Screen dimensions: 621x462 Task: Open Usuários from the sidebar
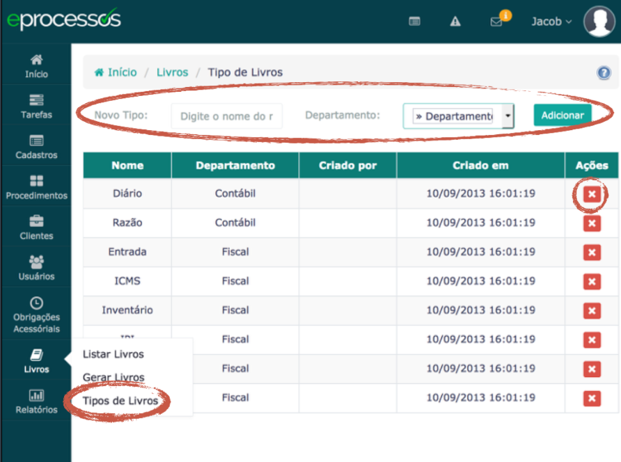(x=36, y=262)
